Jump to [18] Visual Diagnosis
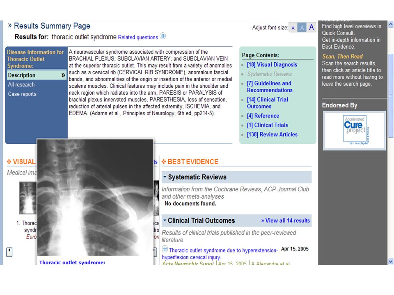394x295 pixels. 272,65
